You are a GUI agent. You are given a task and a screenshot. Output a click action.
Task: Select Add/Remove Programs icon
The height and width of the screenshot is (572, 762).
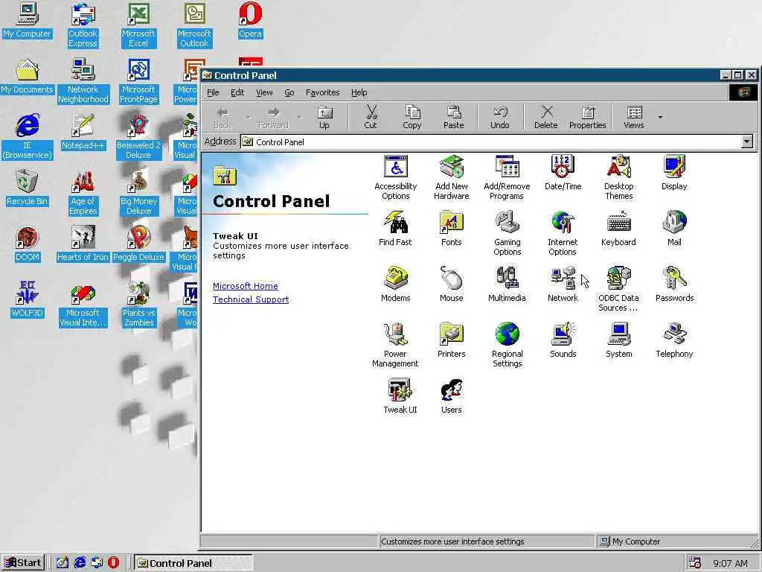pyautogui.click(x=507, y=177)
